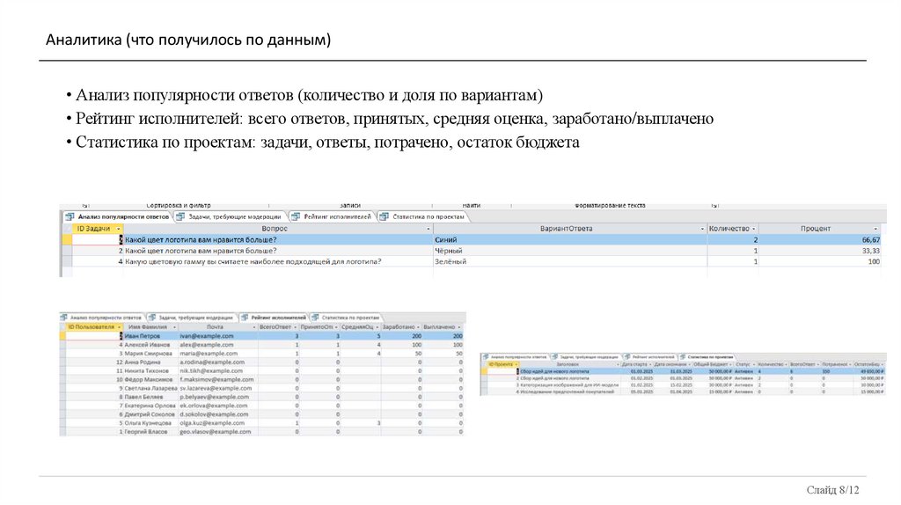The height and width of the screenshot is (505, 901).
Task: Expand the 'Процент' column dropdown arrow
Action: coord(875,229)
